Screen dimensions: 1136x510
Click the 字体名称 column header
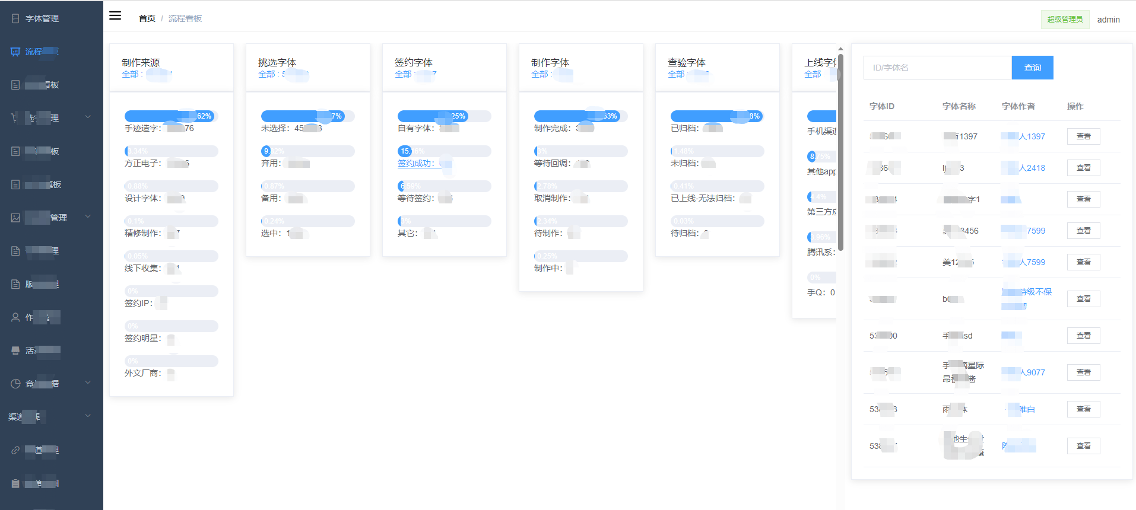tap(959, 106)
